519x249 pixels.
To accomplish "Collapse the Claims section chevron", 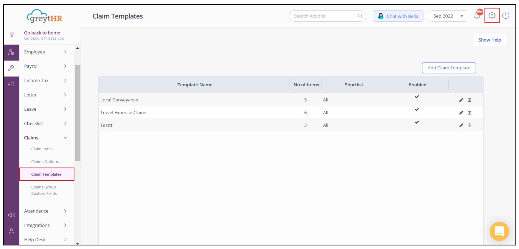I will tap(65, 138).
